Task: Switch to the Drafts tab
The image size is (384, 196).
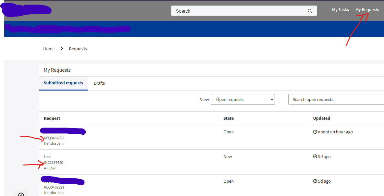Action: click(99, 83)
